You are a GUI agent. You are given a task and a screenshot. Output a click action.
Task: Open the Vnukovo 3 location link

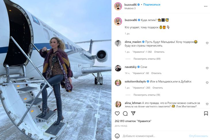[130, 8]
